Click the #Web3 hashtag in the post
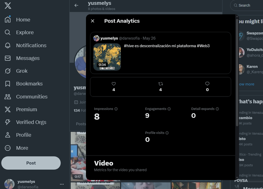263x189 pixels. (203, 46)
